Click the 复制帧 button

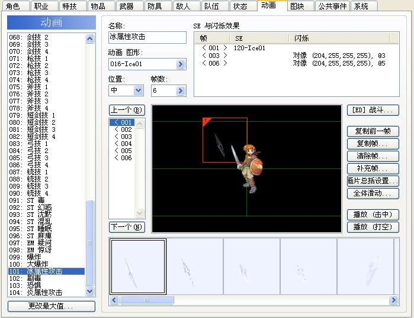[x=373, y=144]
